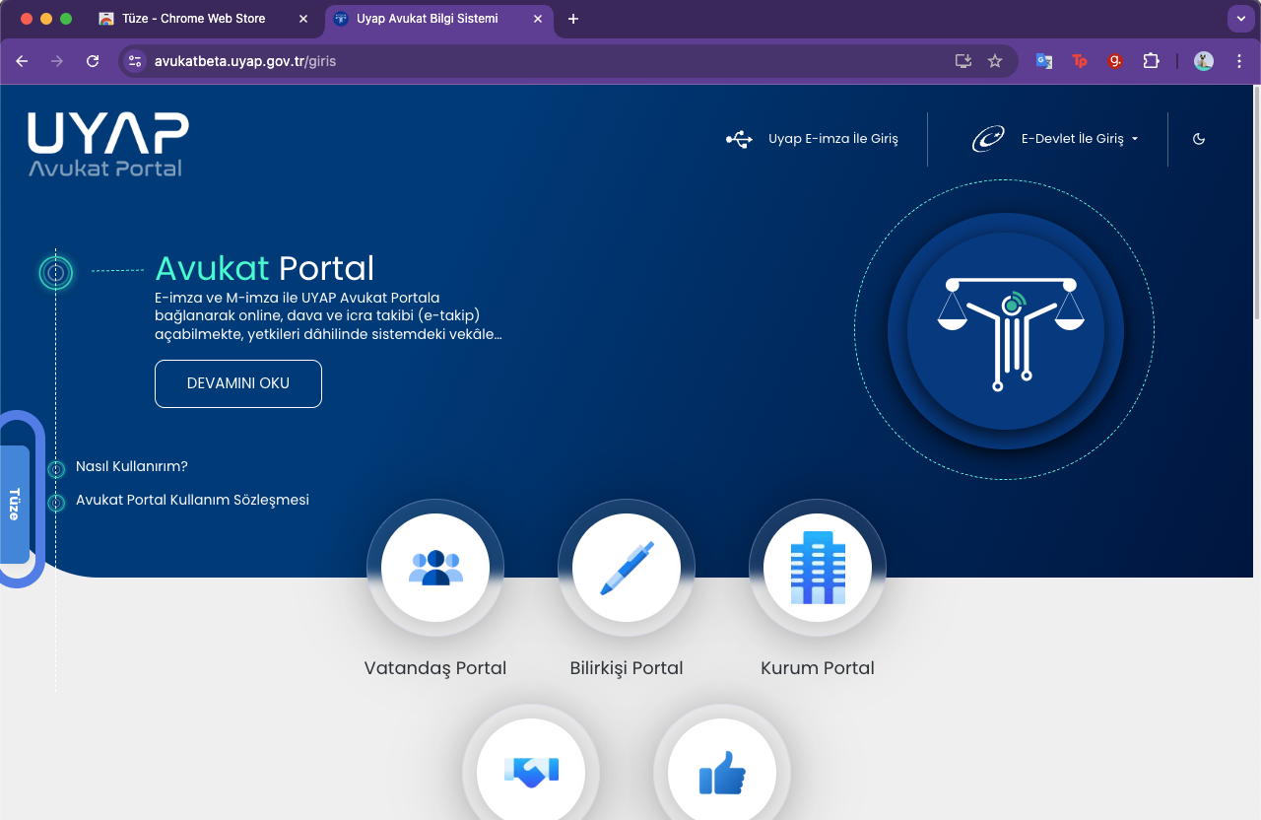This screenshot has width=1261, height=820.
Task: Expand the tab search dropdown arrow
Action: pos(1240,19)
